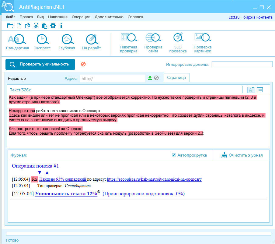This screenshot has width=275, height=244.
Task: Click Найдено 93% совпадений link
Action: pyautogui.click(x=63, y=179)
